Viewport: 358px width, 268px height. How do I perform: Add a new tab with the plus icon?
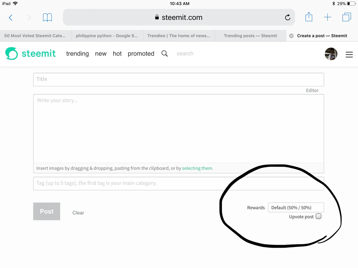coord(328,17)
